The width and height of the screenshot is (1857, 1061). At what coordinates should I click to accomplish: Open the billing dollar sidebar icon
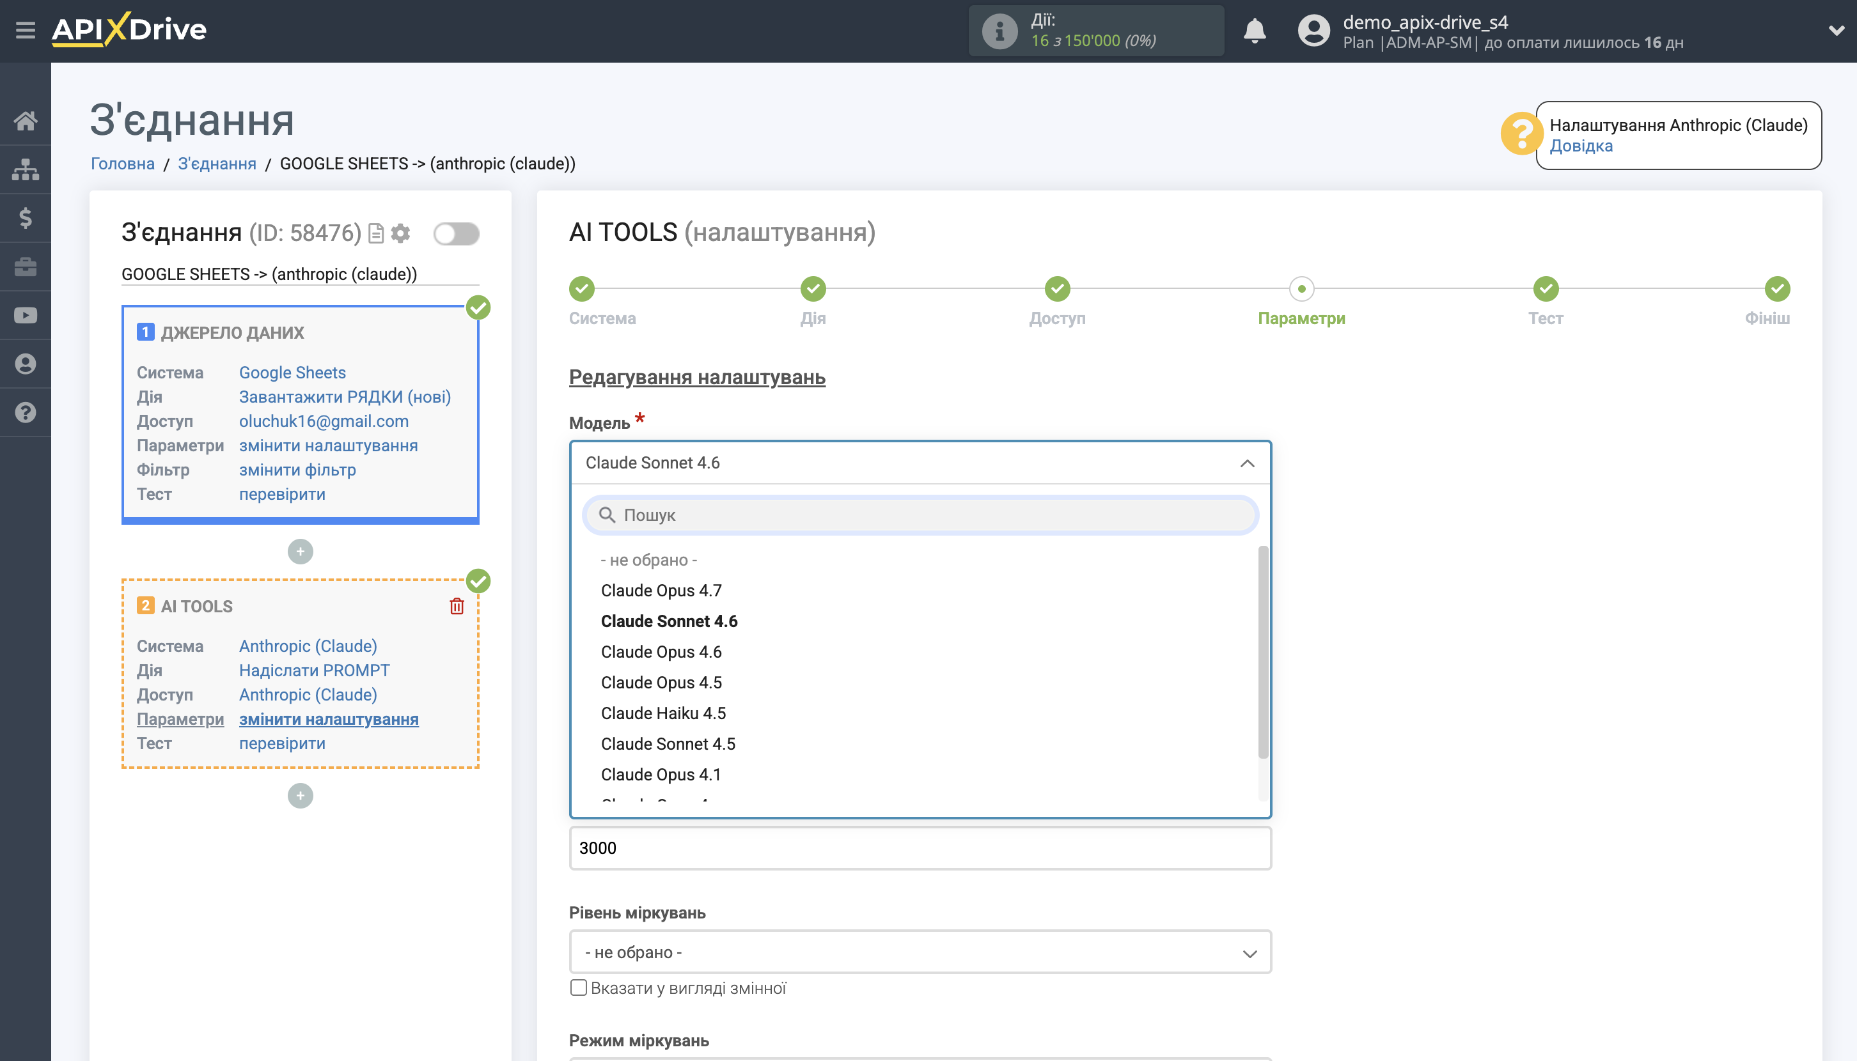pos(26,218)
